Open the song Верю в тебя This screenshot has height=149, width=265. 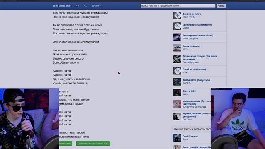coord(189,91)
